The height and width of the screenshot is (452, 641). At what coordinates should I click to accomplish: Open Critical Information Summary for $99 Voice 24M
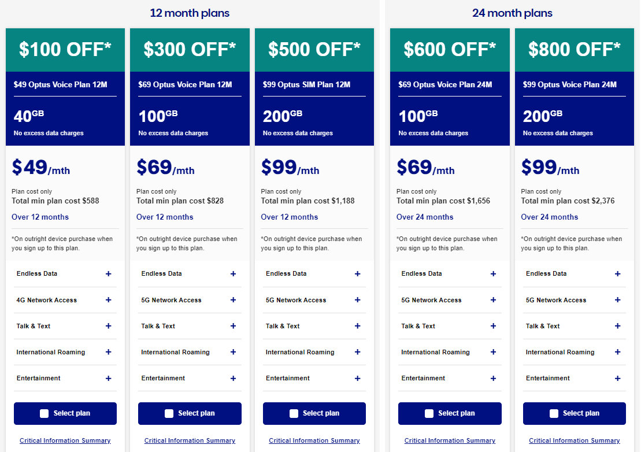[x=574, y=440]
